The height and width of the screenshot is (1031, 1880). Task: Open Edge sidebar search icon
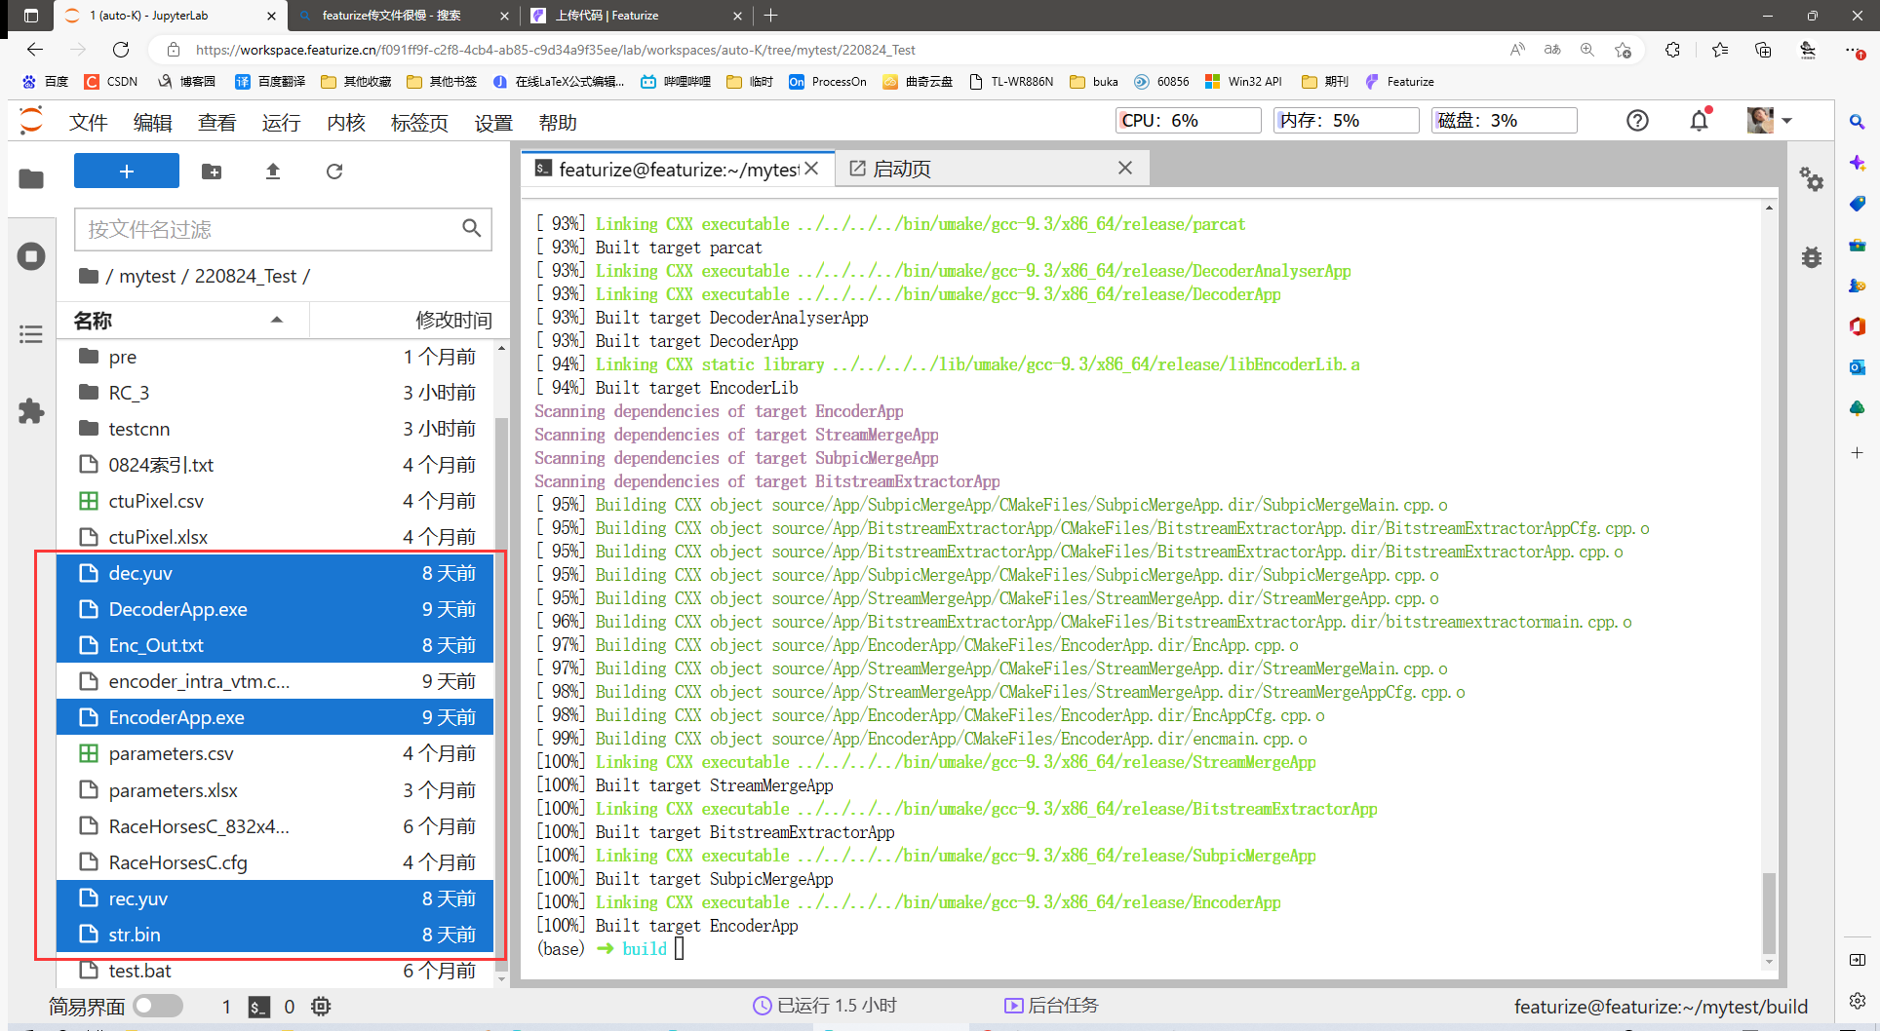[1857, 123]
